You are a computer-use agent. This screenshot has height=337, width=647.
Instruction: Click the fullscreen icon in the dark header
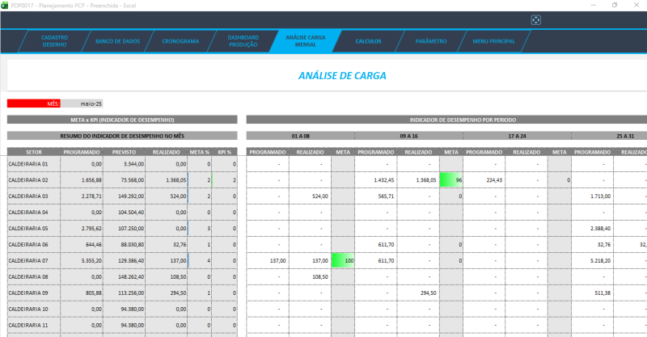click(x=535, y=19)
